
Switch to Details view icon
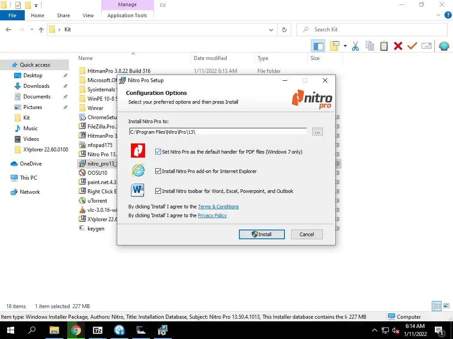437,306
